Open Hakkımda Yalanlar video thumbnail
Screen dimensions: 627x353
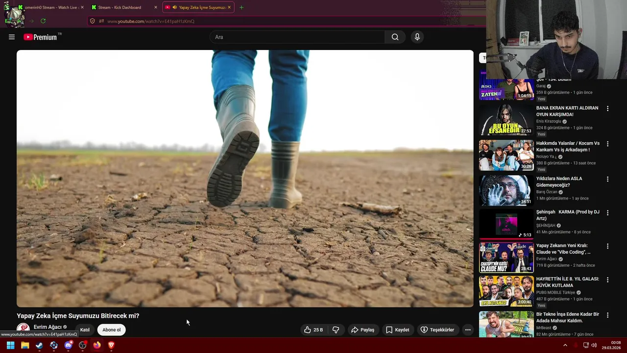click(x=506, y=155)
